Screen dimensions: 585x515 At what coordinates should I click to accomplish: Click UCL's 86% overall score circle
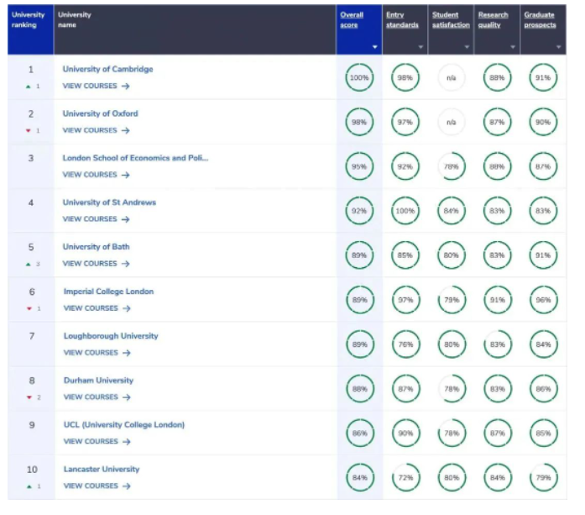tap(360, 434)
